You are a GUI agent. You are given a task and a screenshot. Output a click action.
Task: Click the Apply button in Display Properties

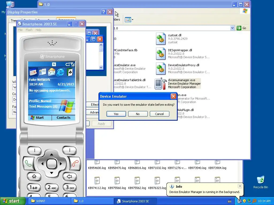tap(101, 123)
